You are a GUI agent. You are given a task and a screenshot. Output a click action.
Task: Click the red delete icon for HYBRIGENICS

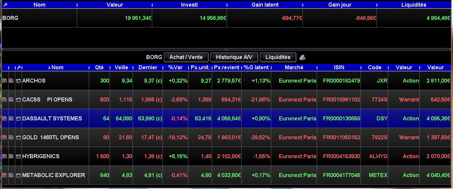[x=5, y=156]
